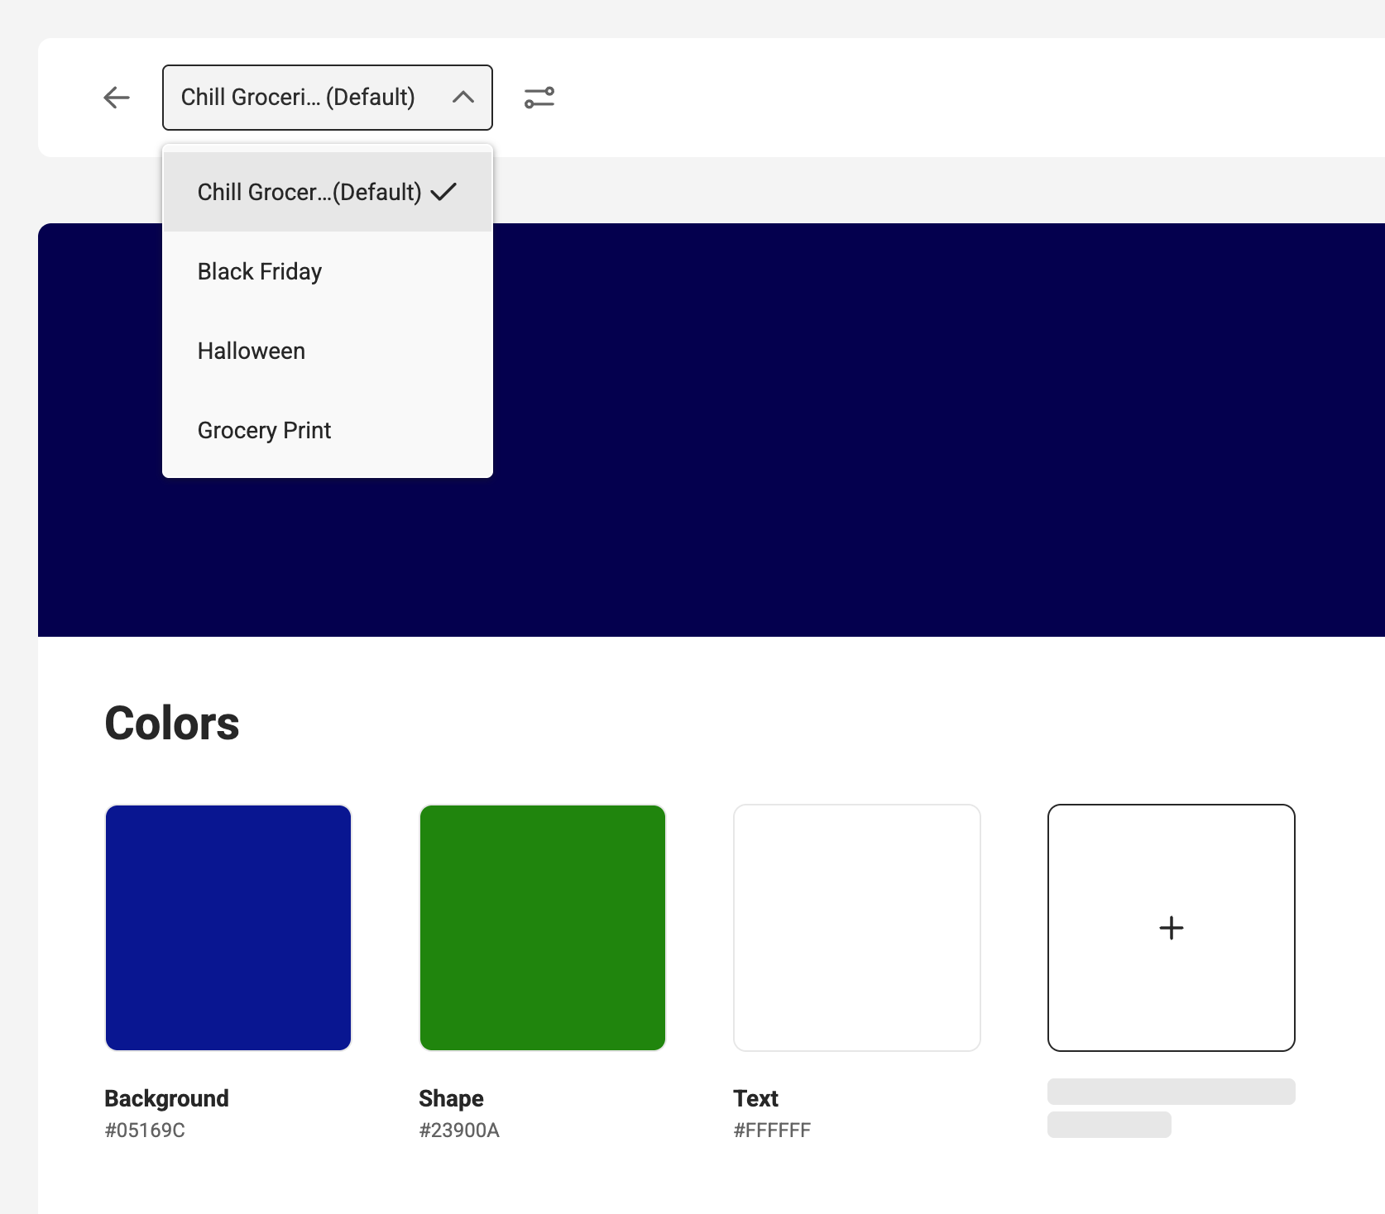Open the white Text color swatch
Image resolution: width=1385 pixels, height=1214 pixels.
pyautogui.click(x=857, y=928)
